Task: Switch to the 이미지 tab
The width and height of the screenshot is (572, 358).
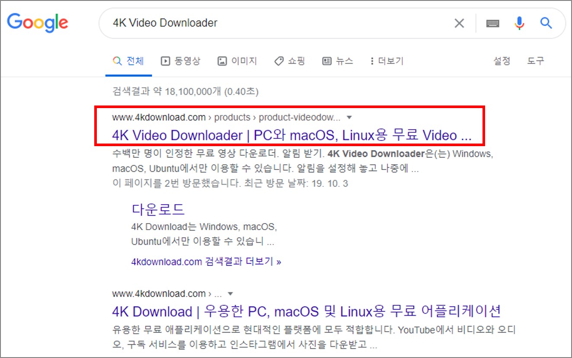Action: pos(237,61)
